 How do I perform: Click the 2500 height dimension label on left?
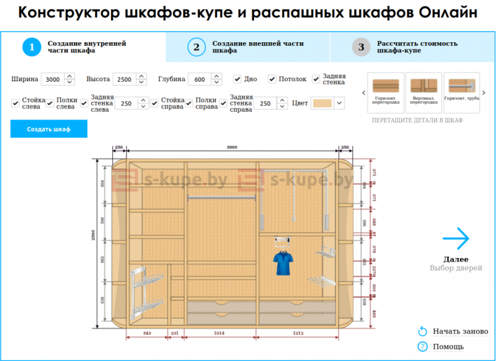click(x=94, y=234)
